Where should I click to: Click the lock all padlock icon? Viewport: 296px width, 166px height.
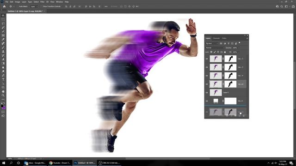point(225,52)
